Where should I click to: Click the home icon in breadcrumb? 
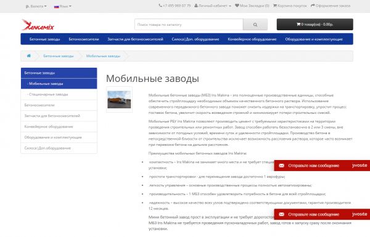29,56
